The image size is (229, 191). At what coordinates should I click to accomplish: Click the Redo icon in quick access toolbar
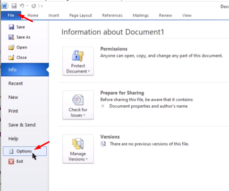point(34,6)
